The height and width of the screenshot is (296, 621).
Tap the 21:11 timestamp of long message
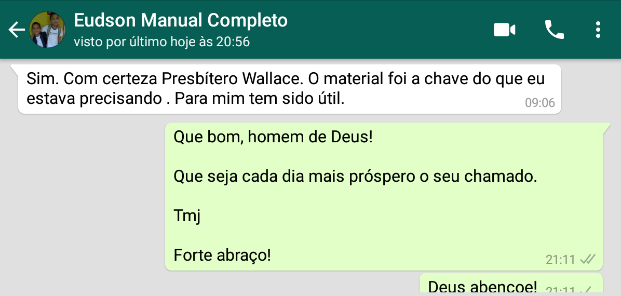point(560,260)
